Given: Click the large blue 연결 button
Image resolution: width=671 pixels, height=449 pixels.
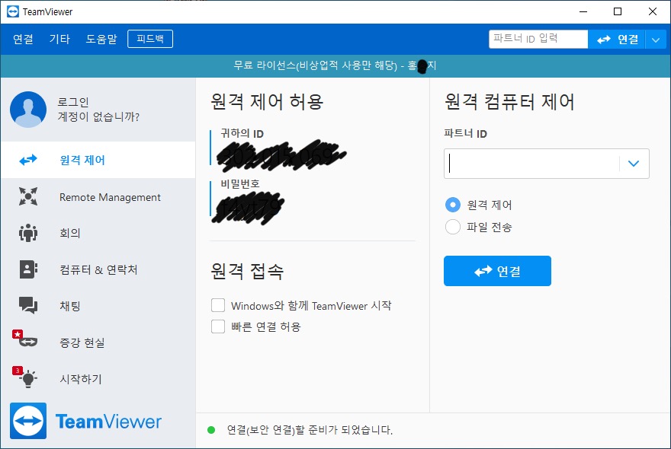Looking at the screenshot, I should coord(497,271).
